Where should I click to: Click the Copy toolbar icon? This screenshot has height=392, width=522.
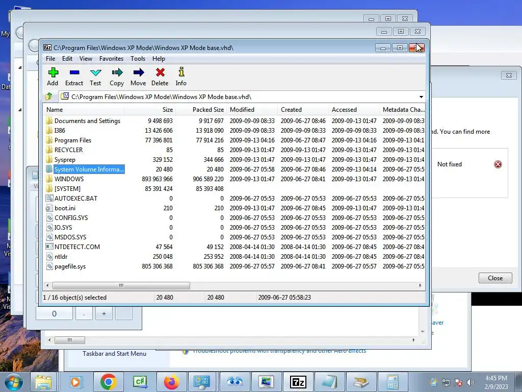pos(117,72)
